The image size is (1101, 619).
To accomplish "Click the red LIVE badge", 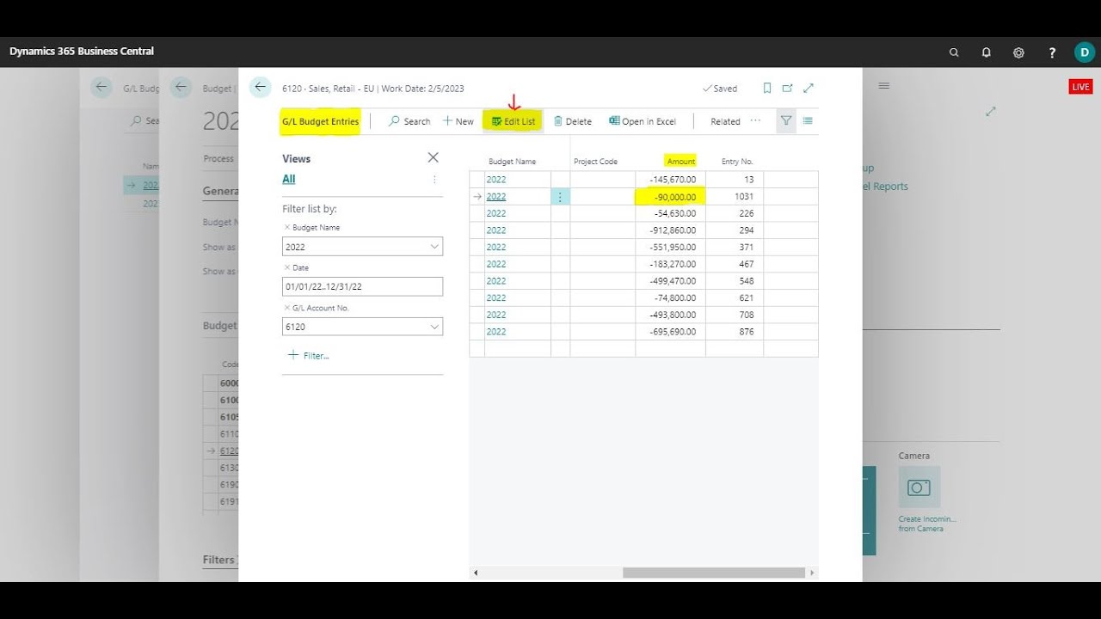I will [1080, 87].
